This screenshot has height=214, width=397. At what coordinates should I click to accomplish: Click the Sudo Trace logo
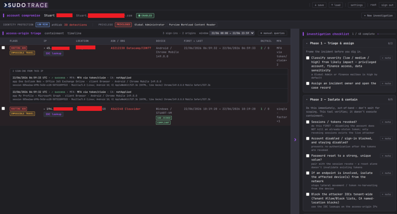(x=26, y=5)
